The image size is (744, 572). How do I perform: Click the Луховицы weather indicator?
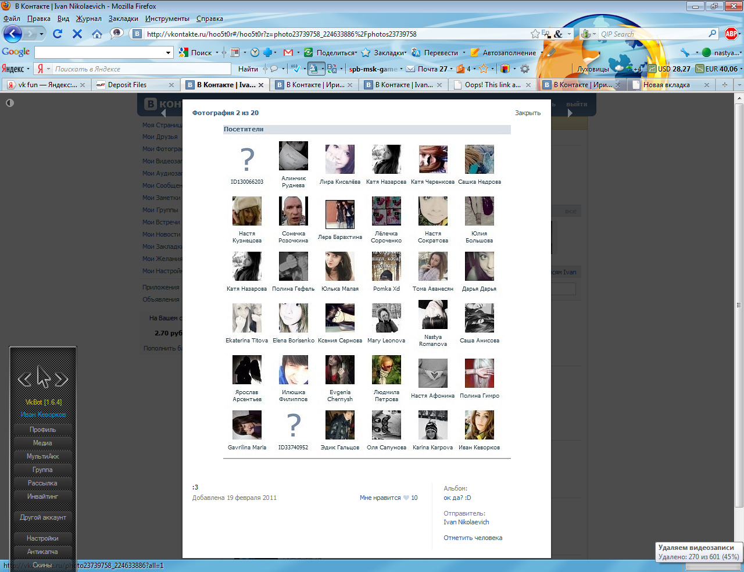[x=593, y=69]
